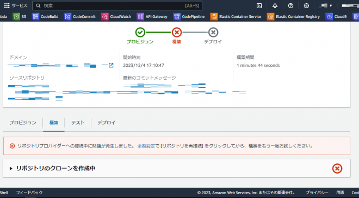Open Elastic Container Registry shortcut
Viewport: 359px width, 198px height.
coord(293,17)
